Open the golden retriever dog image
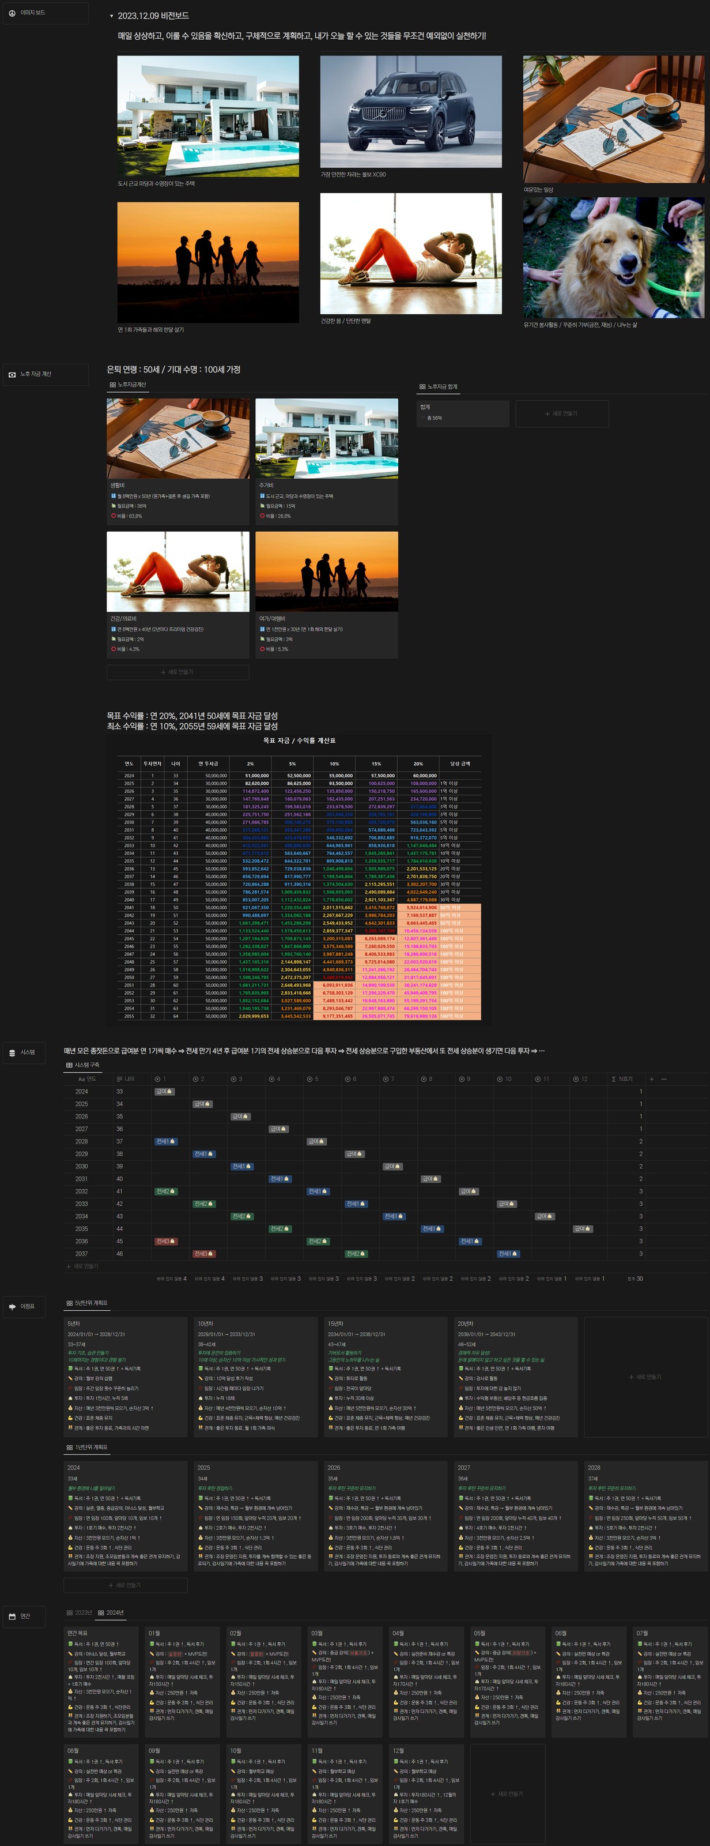 point(613,258)
